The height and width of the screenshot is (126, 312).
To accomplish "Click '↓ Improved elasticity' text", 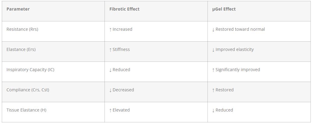I will click(233, 49).
